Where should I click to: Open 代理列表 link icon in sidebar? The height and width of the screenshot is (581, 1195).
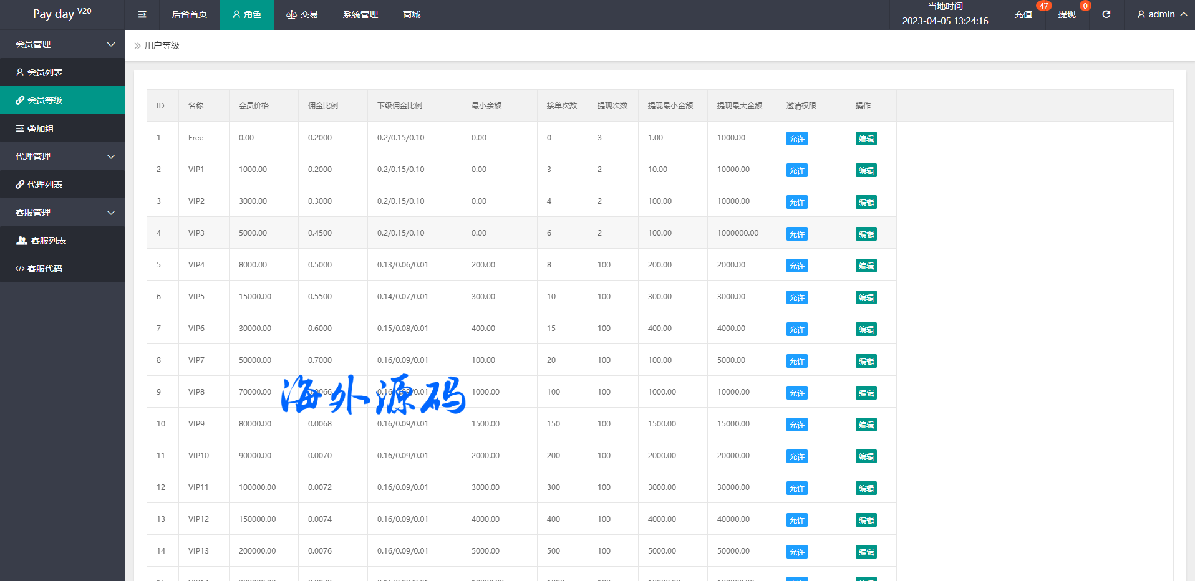[20, 185]
